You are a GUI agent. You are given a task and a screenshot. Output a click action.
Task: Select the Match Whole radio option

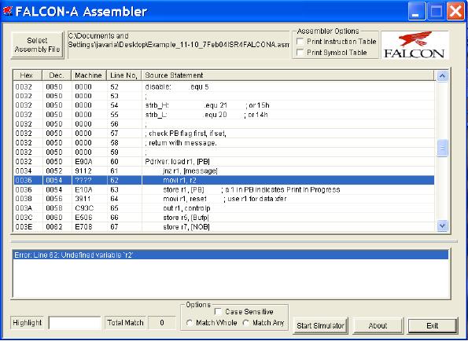(x=190, y=323)
